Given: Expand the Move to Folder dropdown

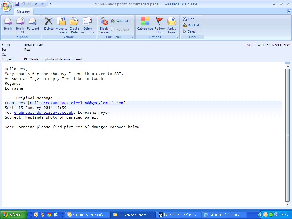Looking at the screenshot, I should 62,31.
